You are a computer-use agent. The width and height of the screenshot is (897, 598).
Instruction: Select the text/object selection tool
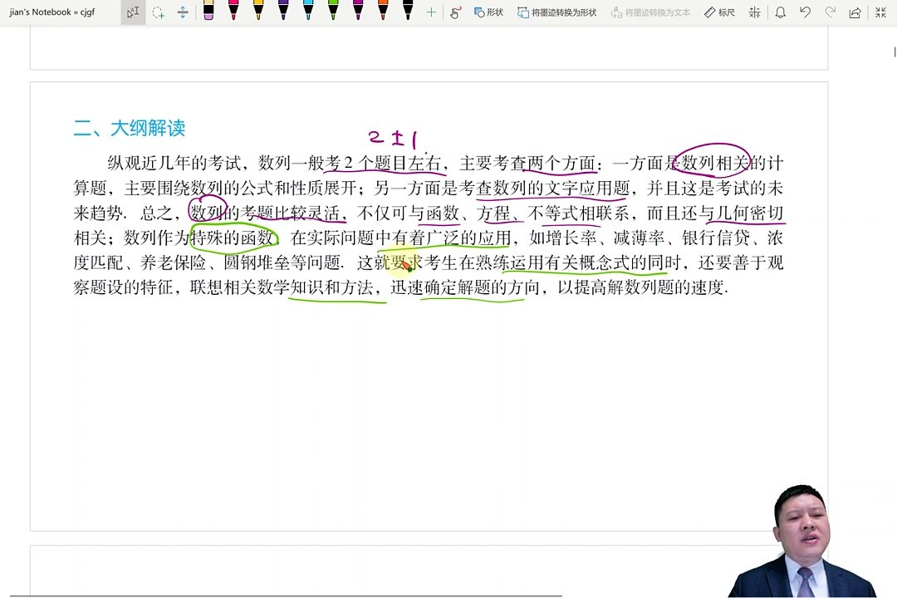pyautogui.click(x=133, y=12)
